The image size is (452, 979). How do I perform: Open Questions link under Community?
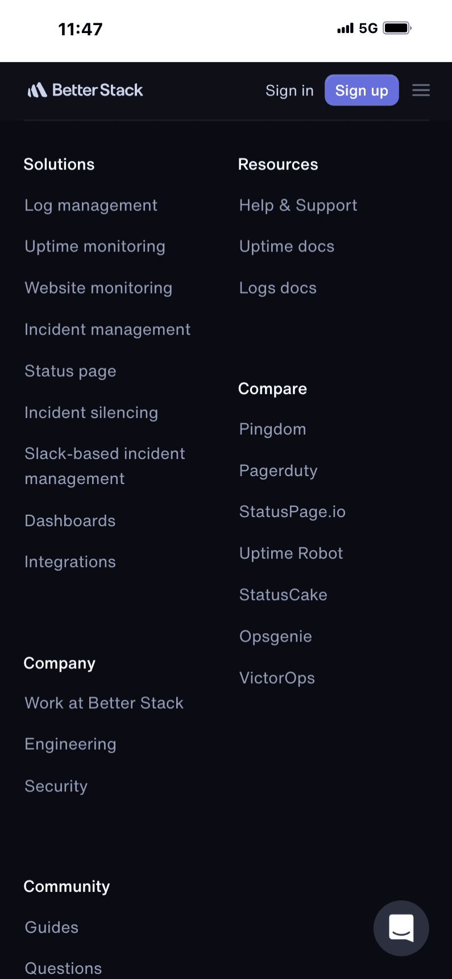click(63, 968)
